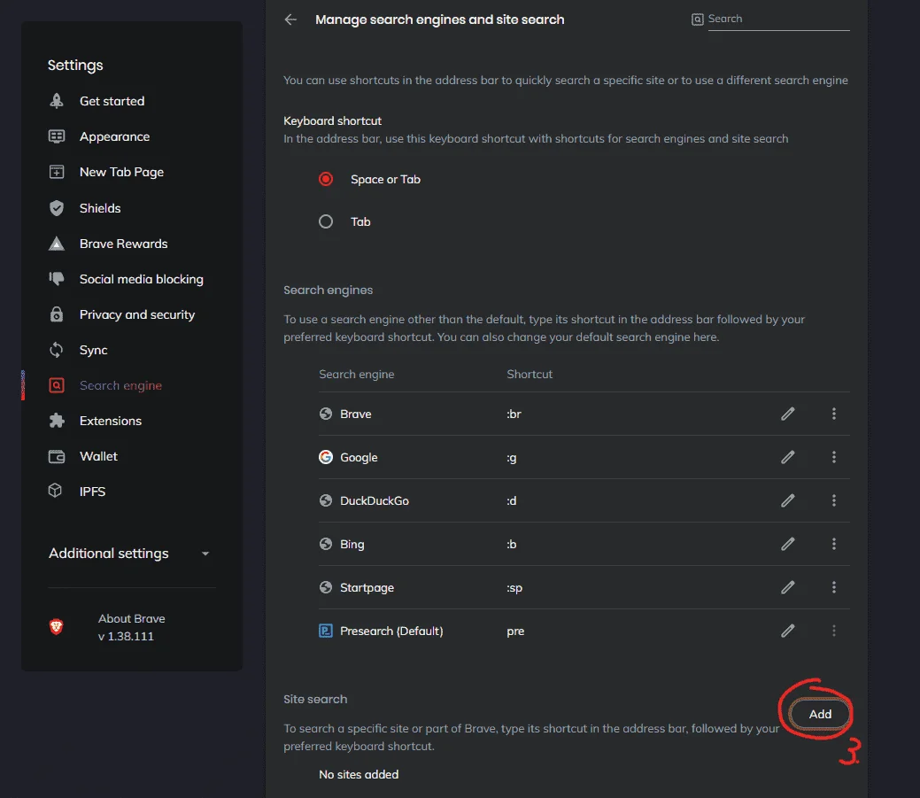
Task: Open more actions menu for Google
Action: click(x=834, y=457)
